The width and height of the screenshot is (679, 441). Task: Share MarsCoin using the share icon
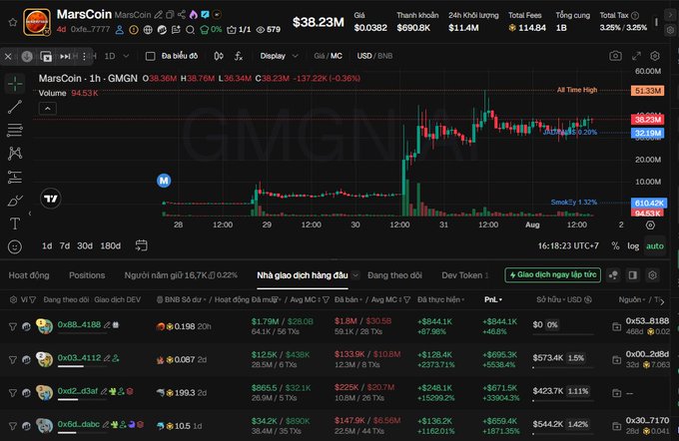coord(182,15)
